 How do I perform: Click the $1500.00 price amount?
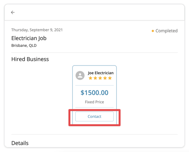[94, 92]
